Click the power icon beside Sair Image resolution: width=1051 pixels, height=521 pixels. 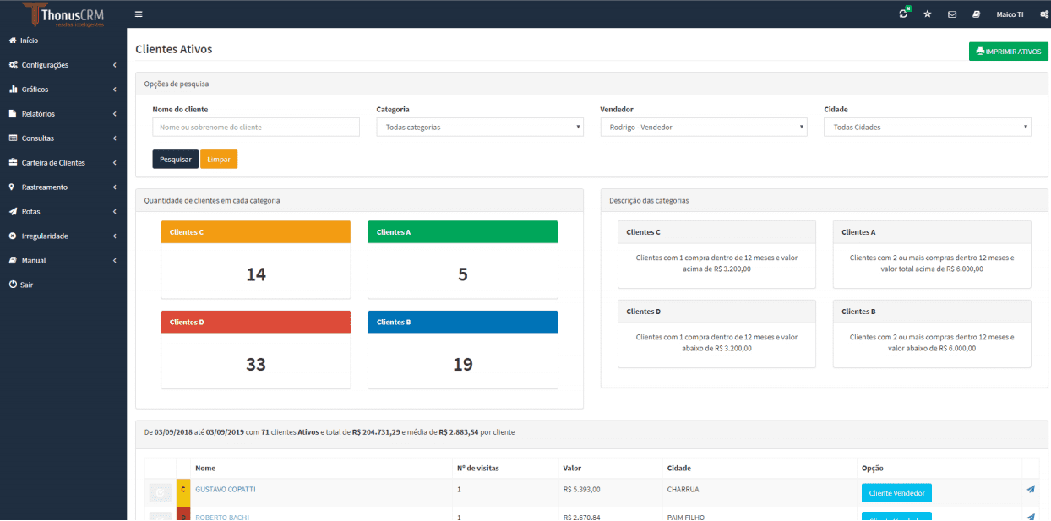(x=13, y=285)
